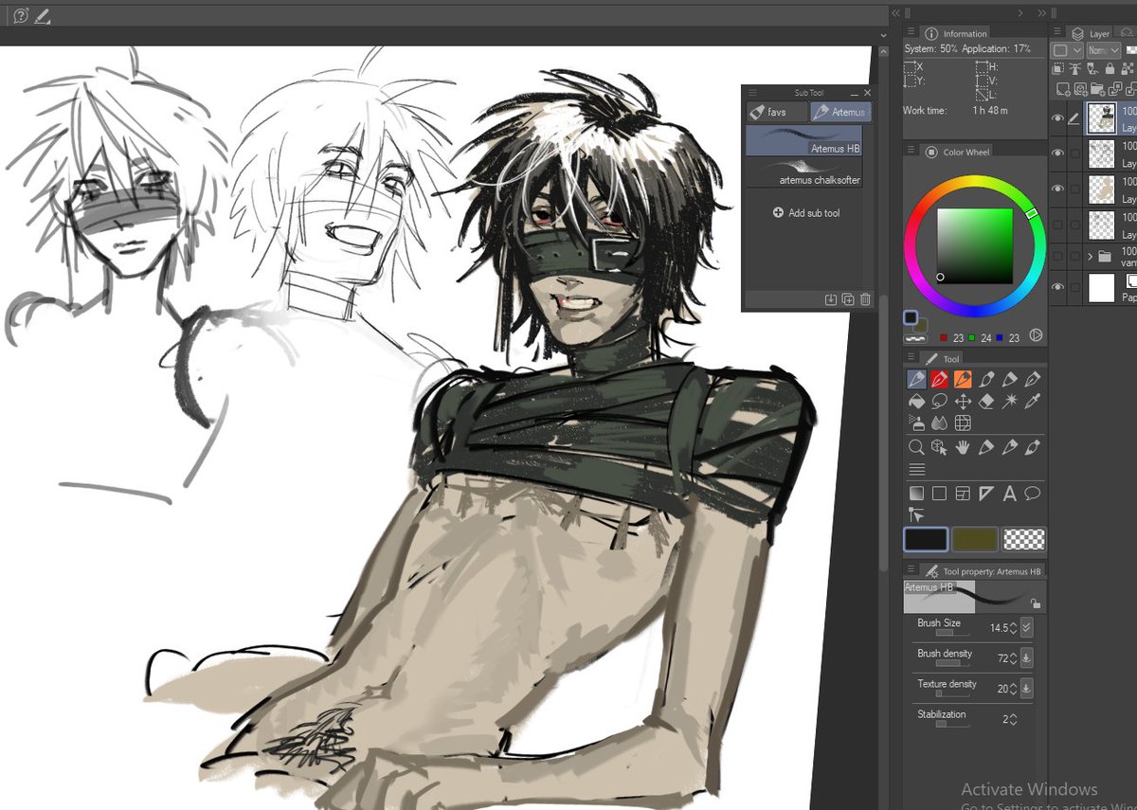Toggle visibility of the second layer
The width and height of the screenshot is (1137, 810).
1058,153
